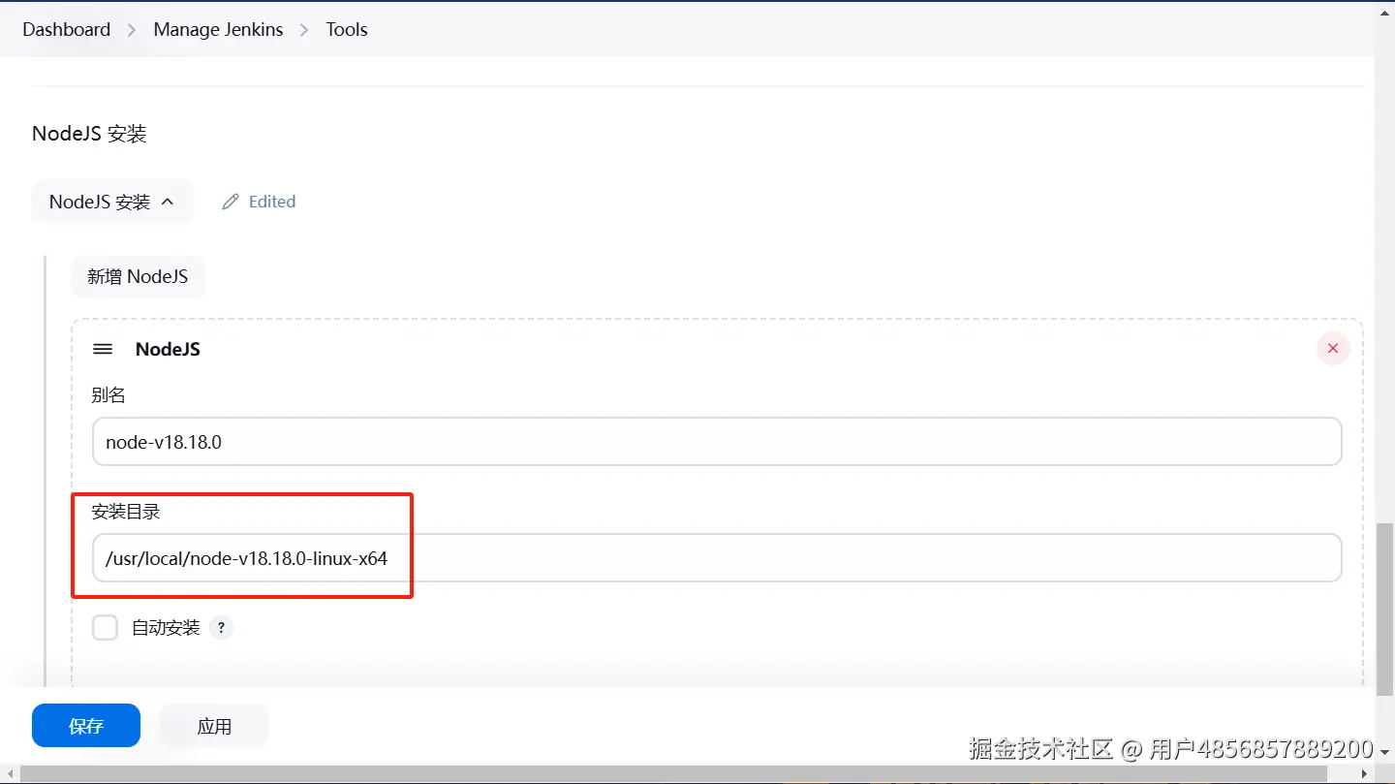This screenshot has height=784, width=1395.
Task: Delete the NodeJS installation with red X
Action: (x=1333, y=348)
